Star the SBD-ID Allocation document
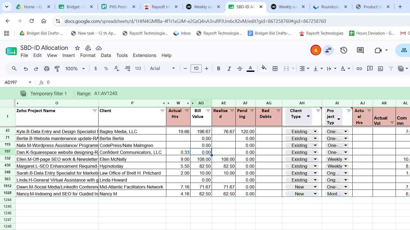Screen dimensions: 410x230 (x=77, y=48)
